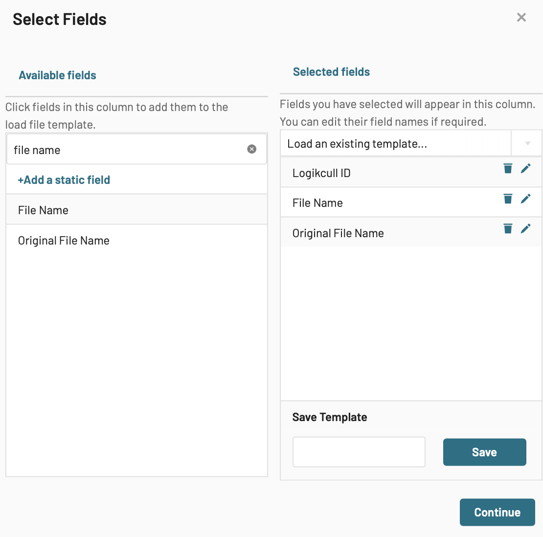Click the Continue button
The height and width of the screenshot is (537, 543).
tap(498, 513)
